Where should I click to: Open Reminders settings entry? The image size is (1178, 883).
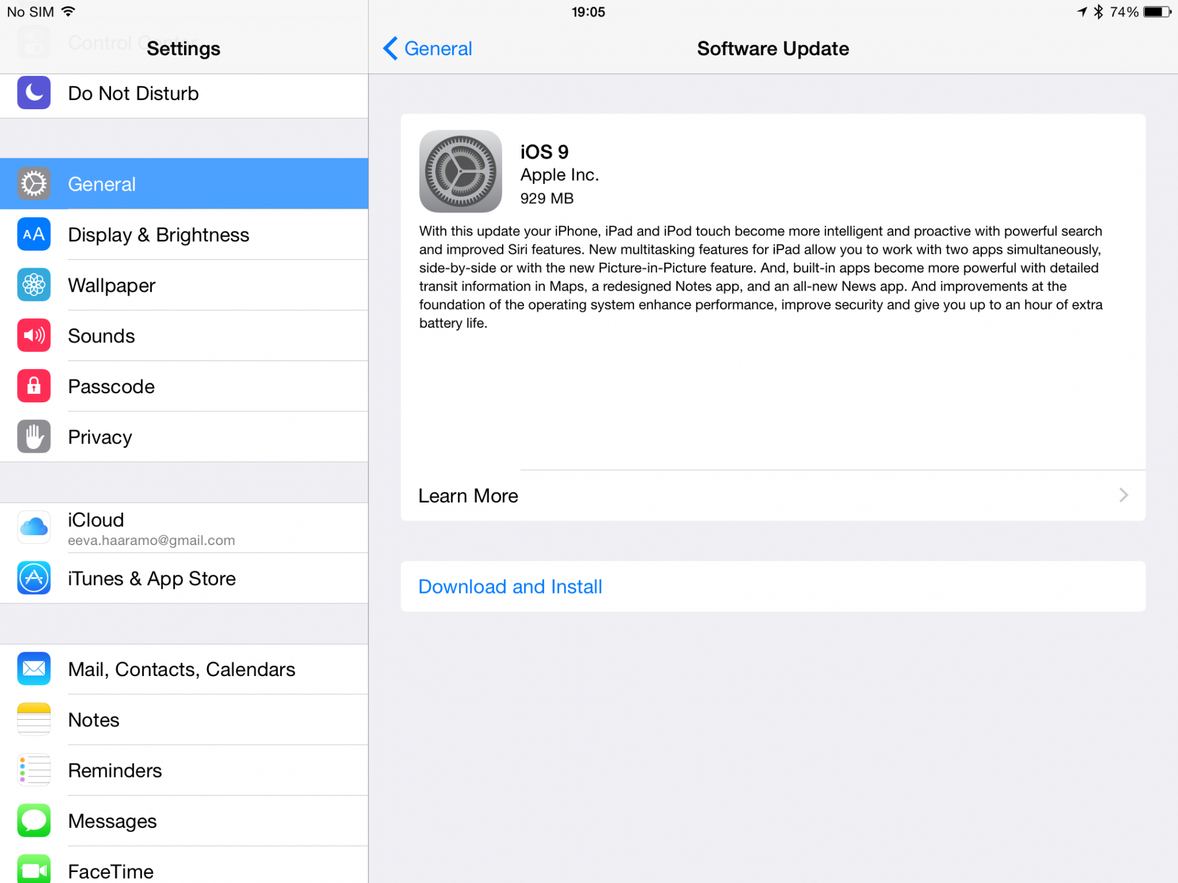[x=184, y=770]
